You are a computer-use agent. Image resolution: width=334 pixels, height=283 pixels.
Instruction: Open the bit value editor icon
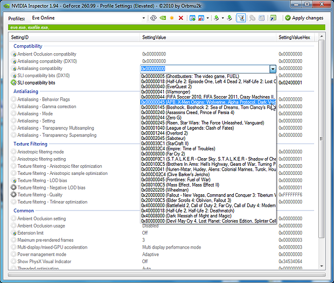pos(262,18)
